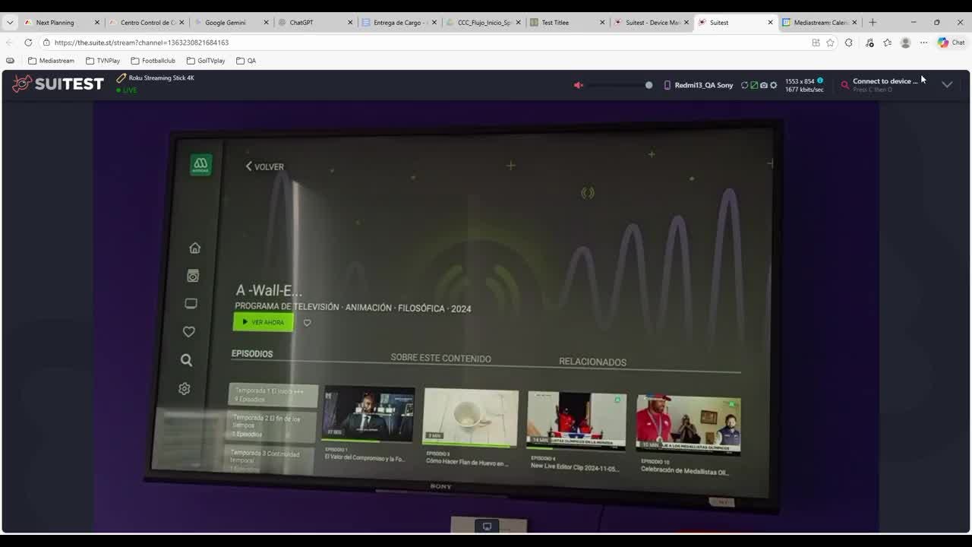Image resolution: width=972 pixels, height=547 pixels.
Task: Open episode Cómo Hacer Flan de Huevo thumbnail
Action: (471, 417)
